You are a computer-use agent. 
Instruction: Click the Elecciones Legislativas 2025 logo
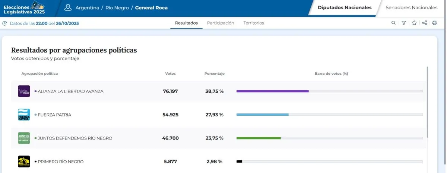point(24,7)
